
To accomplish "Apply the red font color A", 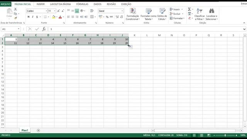I will 60,17.
